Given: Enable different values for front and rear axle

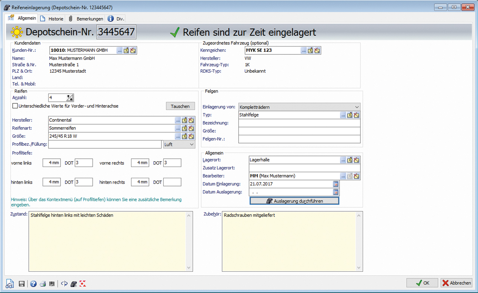Looking at the screenshot, I should pyautogui.click(x=15, y=106).
